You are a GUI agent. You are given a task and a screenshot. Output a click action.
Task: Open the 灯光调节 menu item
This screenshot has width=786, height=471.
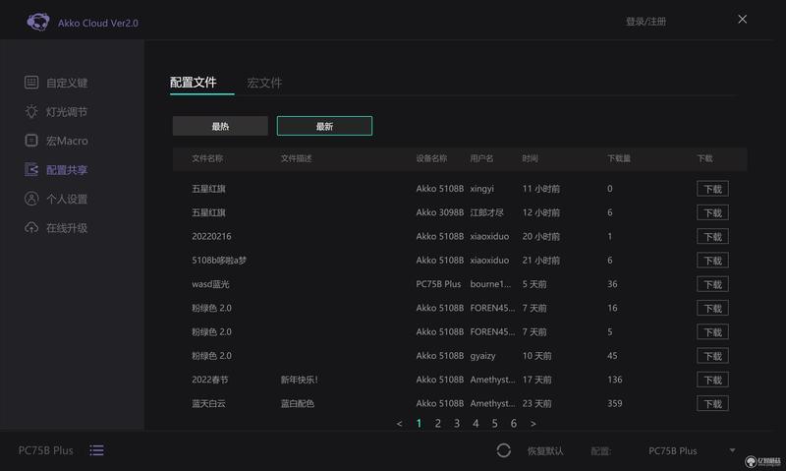click(67, 112)
